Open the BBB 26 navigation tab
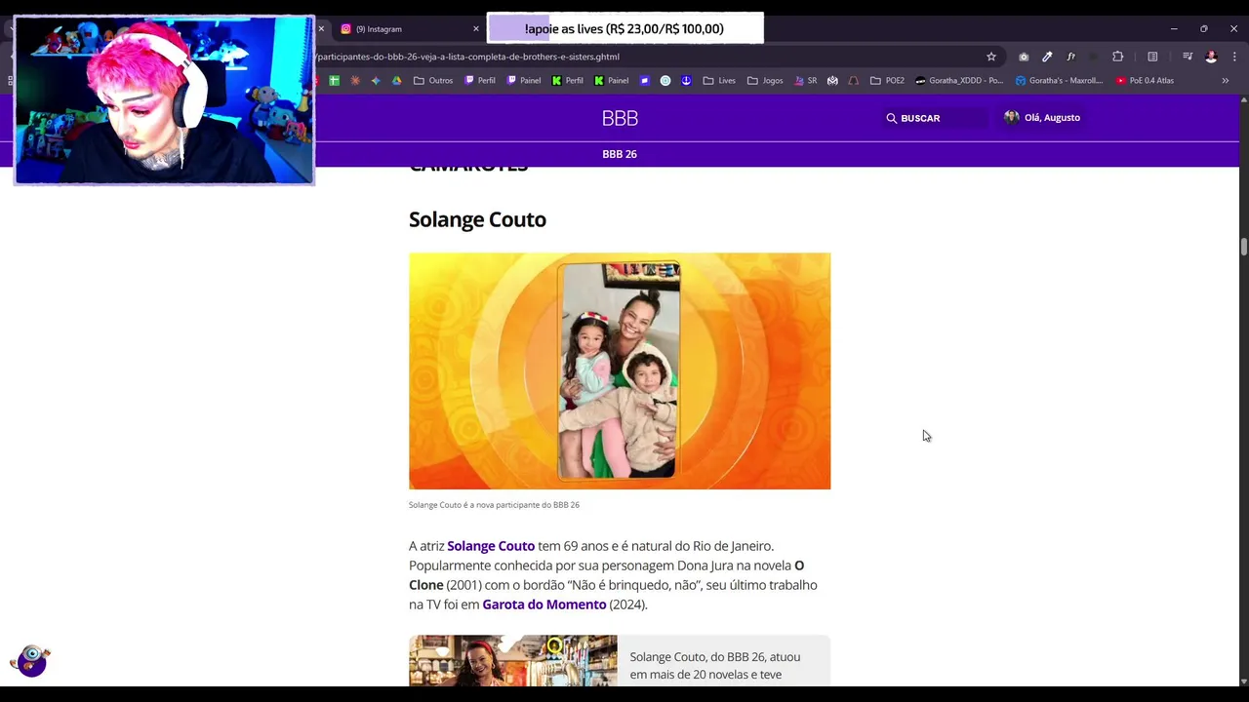The width and height of the screenshot is (1249, 702). pyautogui.click(x=620, y=154)
